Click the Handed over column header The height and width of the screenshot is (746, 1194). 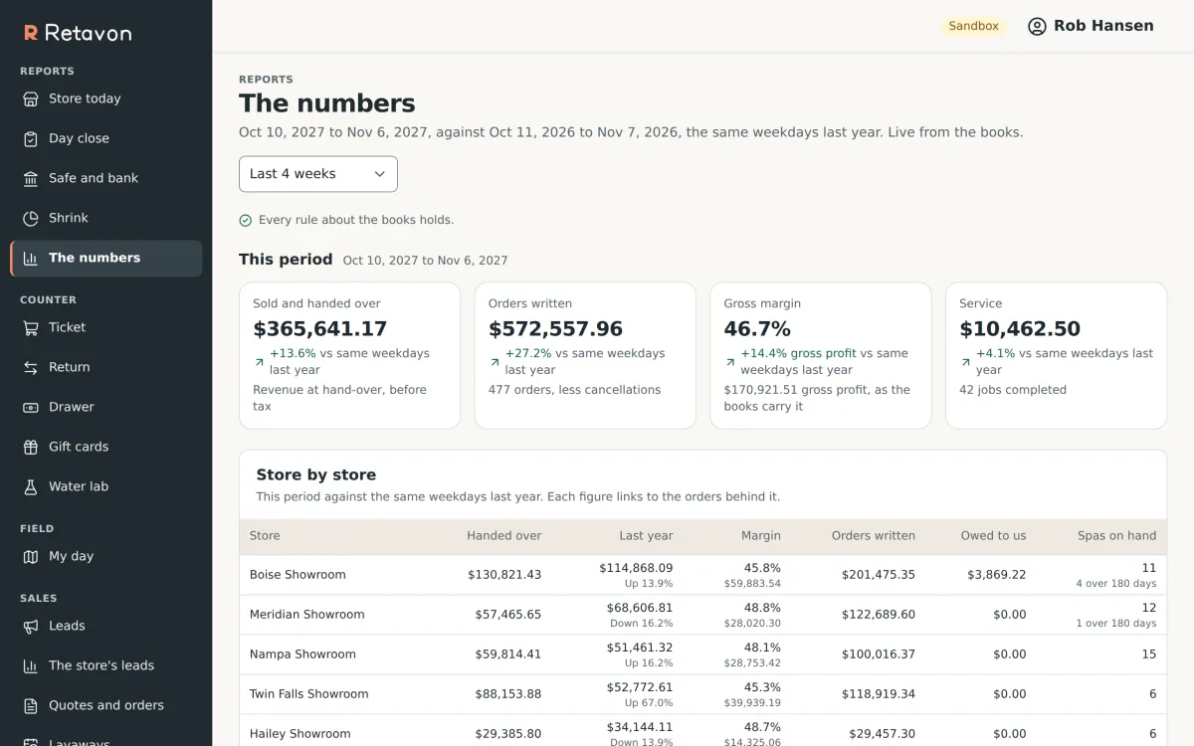click(504, 536)
